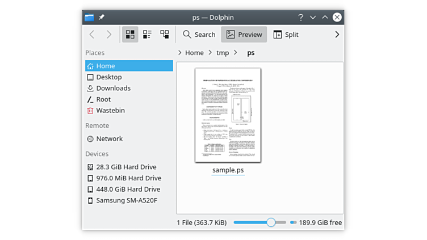
Task: Select Wastebin in Places panel
Action: coord(110,110)
